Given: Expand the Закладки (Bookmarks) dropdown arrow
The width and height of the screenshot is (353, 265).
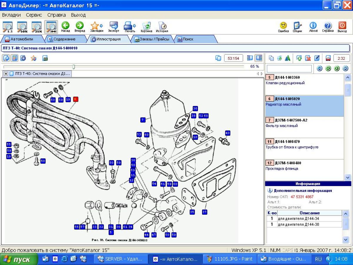Looking at the screenshot, I should pos(101,26).
